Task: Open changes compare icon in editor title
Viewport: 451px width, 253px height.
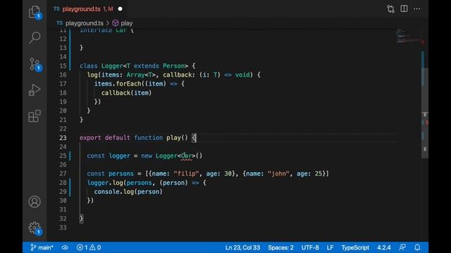Action: click(x=390, y=9)
